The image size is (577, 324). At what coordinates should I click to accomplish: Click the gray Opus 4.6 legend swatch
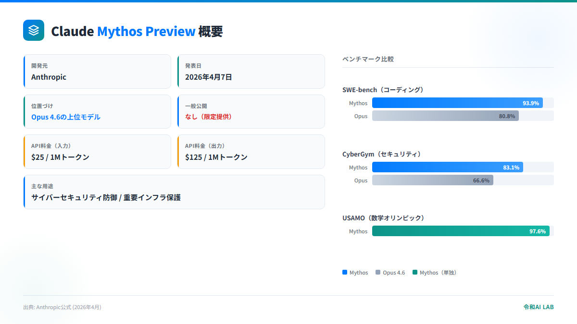point(378,272)
